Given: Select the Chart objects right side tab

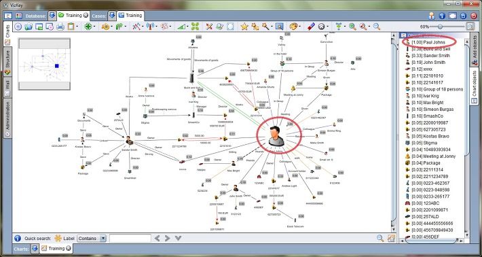Looking at the screenshot, I should (474, 86).
